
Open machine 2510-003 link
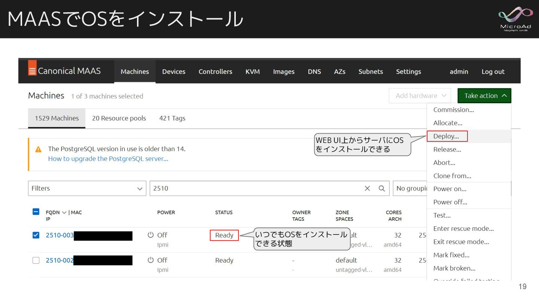(60, 235)
